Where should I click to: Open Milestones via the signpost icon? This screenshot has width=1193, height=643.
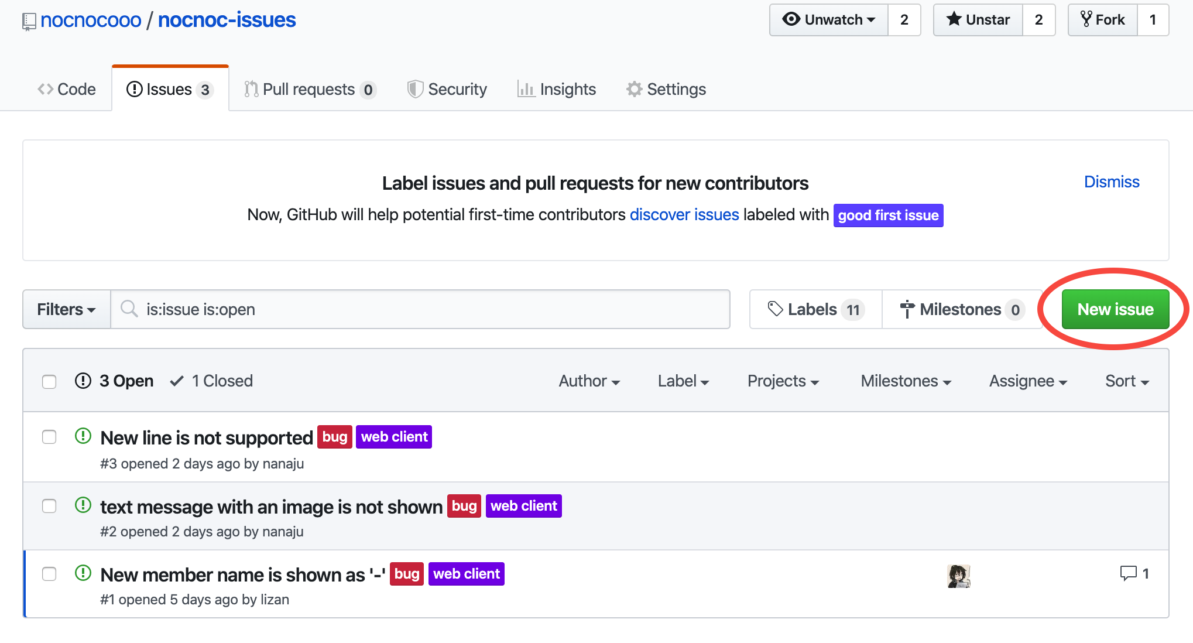[907, 309]
